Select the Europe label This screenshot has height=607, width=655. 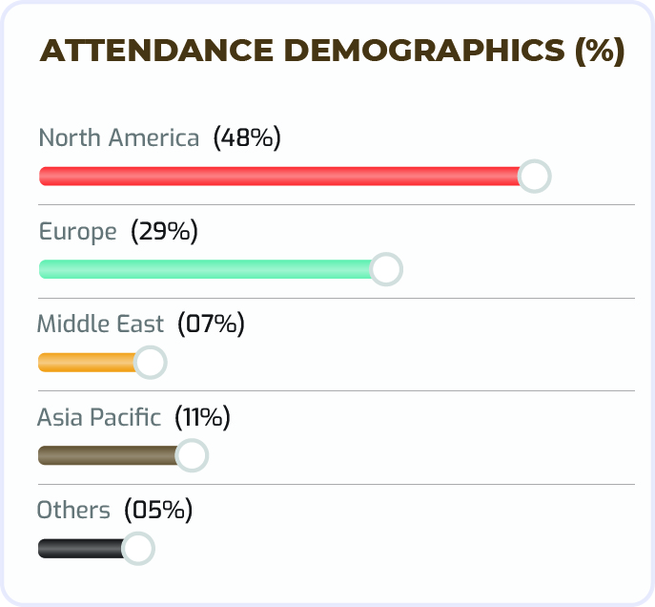coord(77,231)
